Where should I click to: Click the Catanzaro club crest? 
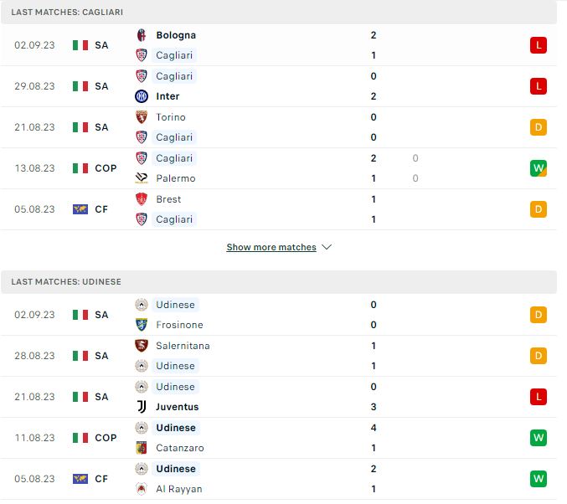tap(142, 448)
